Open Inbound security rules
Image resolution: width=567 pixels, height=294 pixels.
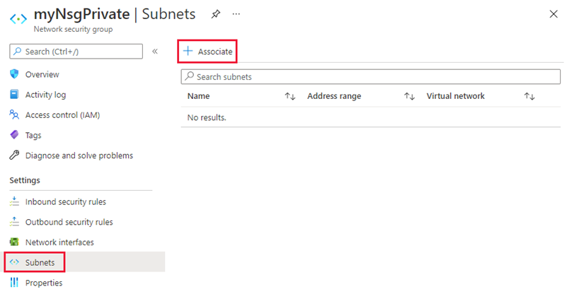coord(65,201)
